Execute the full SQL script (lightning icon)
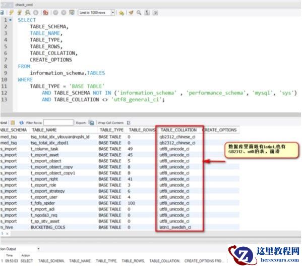The width and height of the screenshot is (302, 266). [x=12, y=13]
